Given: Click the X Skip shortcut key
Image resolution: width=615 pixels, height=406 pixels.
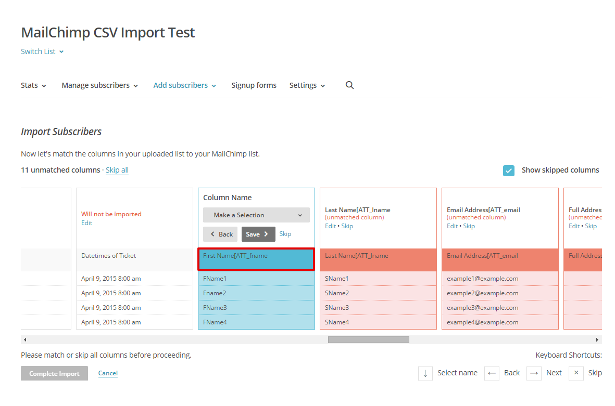Looking at the screenshot, I should pos(576,373).
